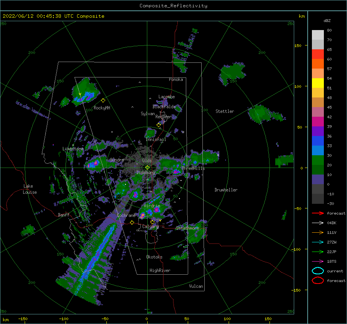
Task: Pick the pink 42-45 dBZ swatch
Action: click(x=318, y=112)
